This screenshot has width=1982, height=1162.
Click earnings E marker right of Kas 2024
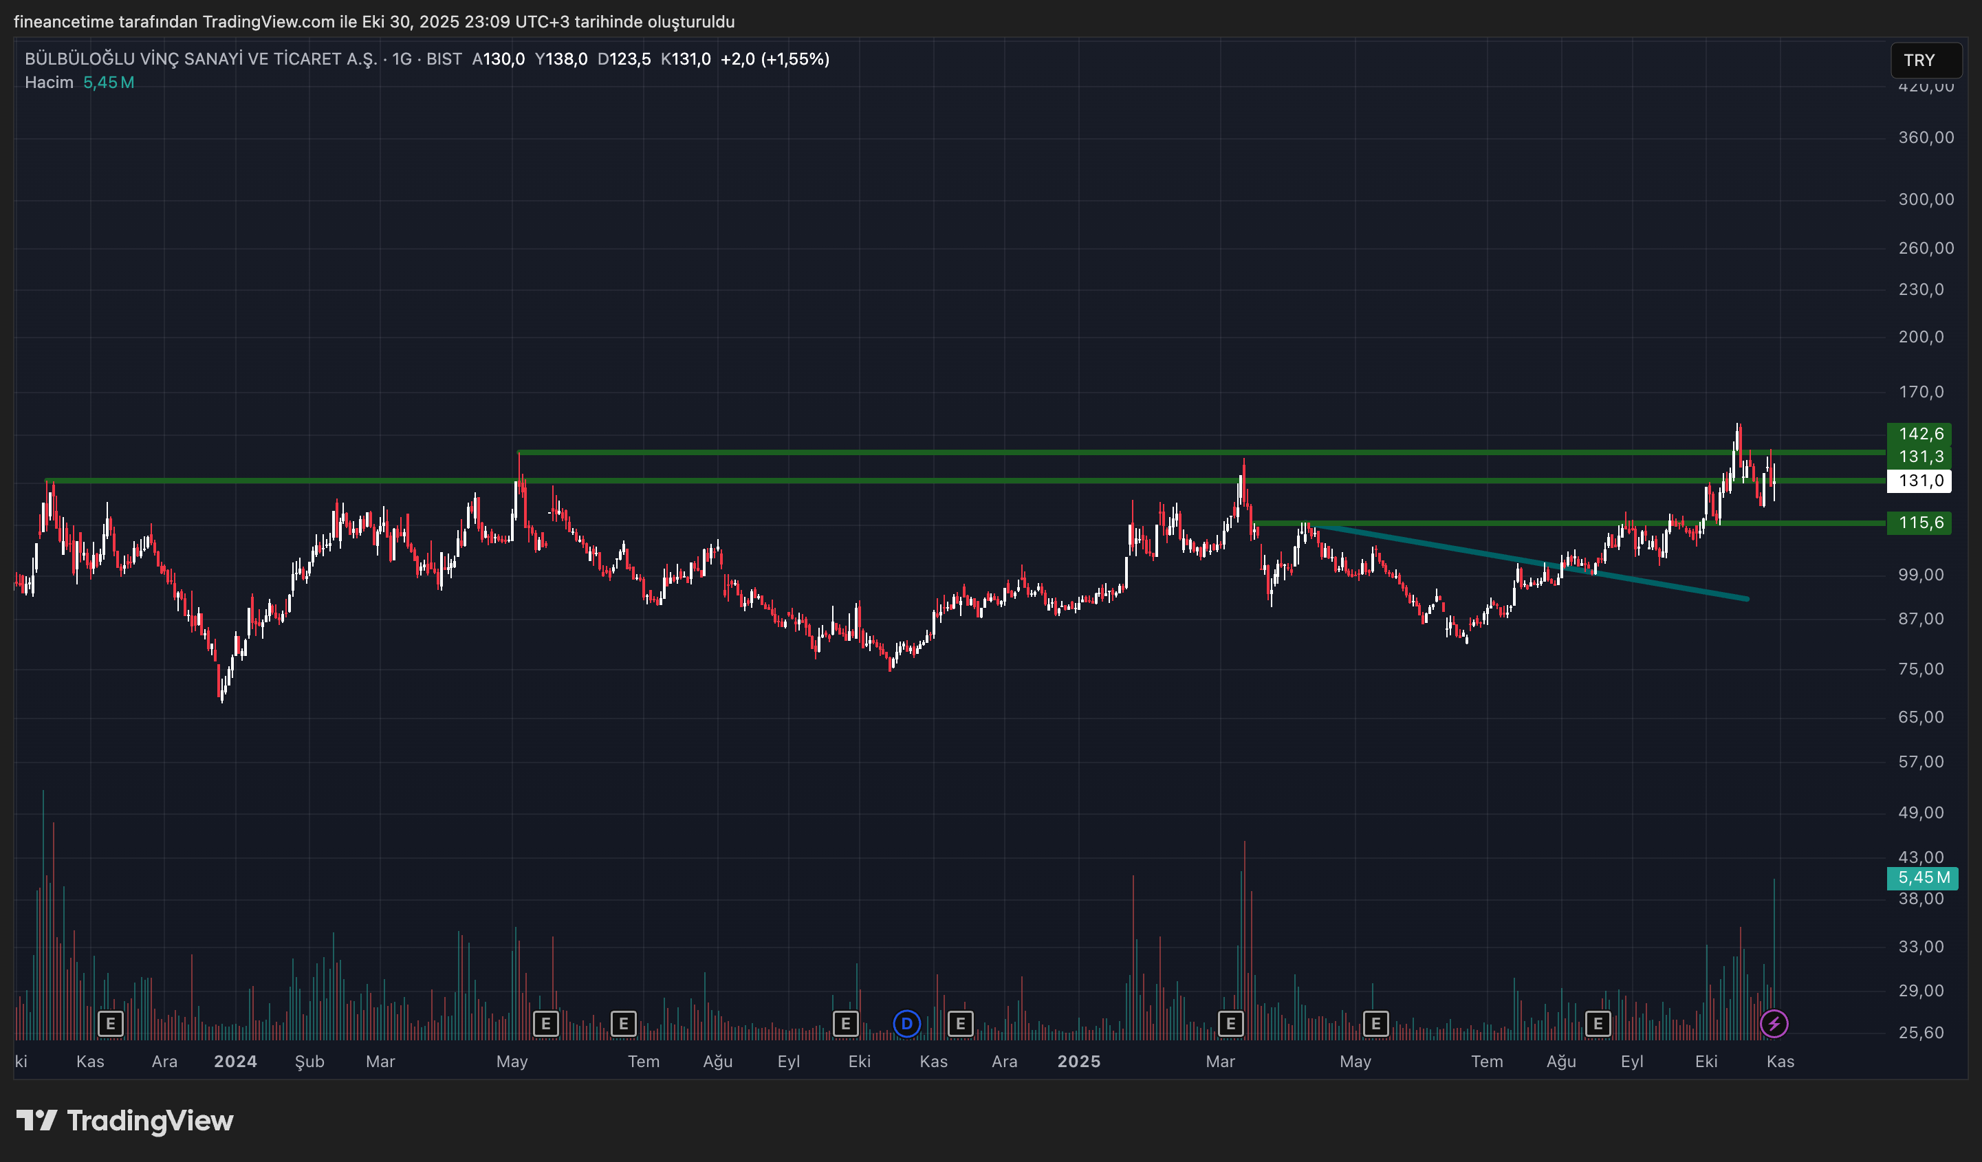point(959,1024)
